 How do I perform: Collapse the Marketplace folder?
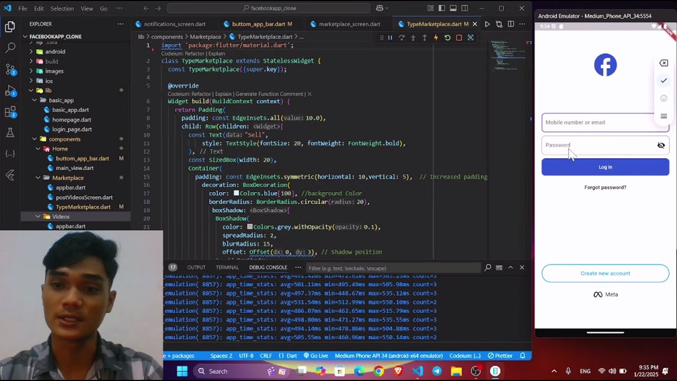[x=68, y=178]
